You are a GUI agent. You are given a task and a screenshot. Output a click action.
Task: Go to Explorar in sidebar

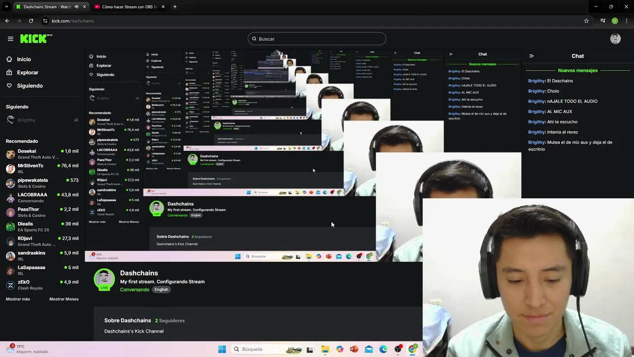coord(28,72)
